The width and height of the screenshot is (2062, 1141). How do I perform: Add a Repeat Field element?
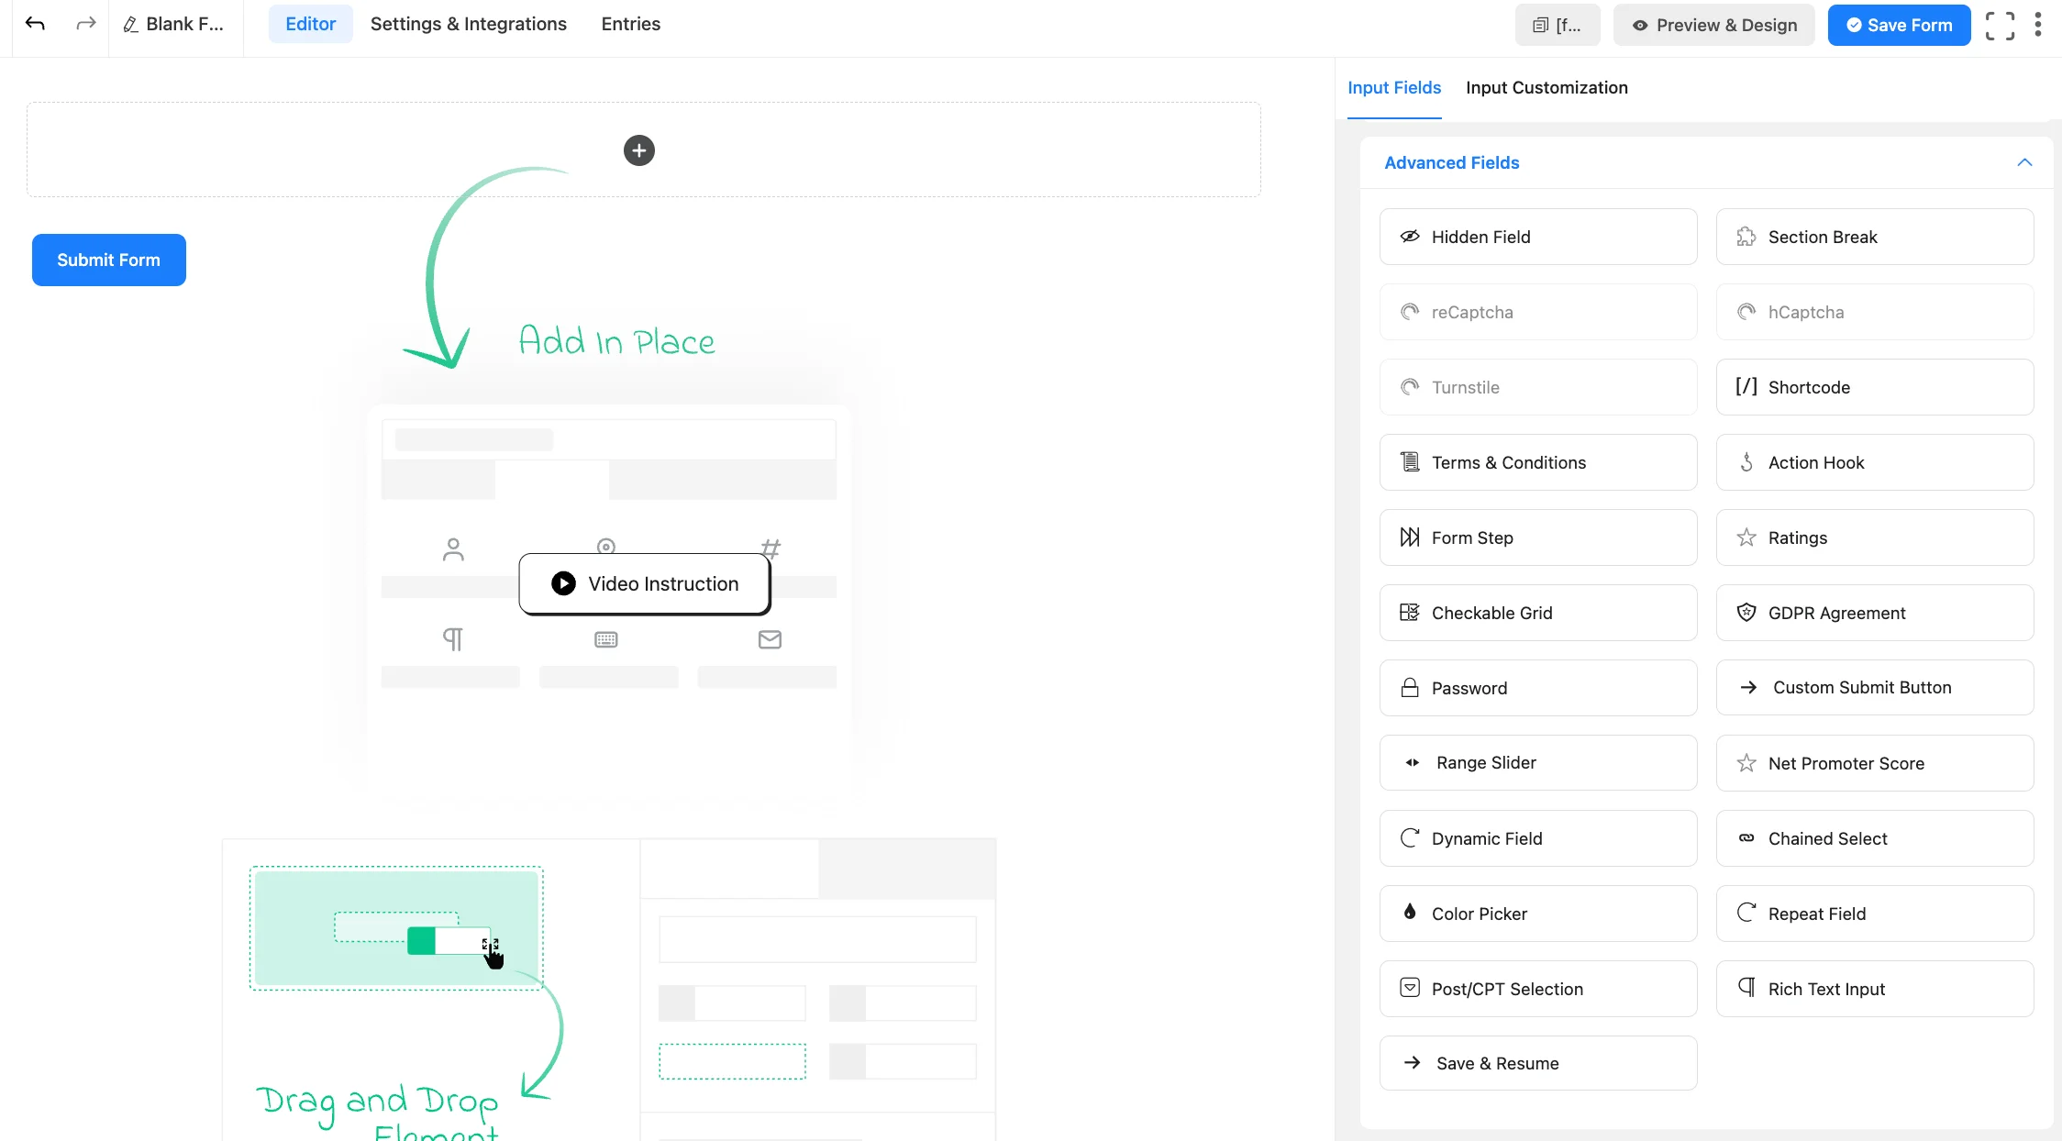(x=1875, y=914)
